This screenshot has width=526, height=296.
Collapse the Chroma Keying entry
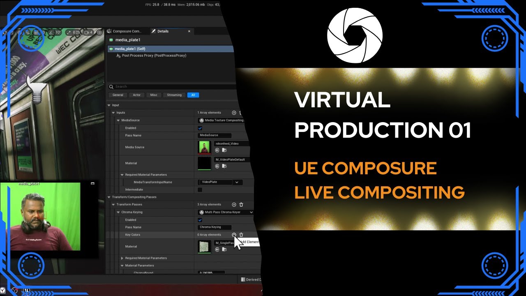pos(118,212)
